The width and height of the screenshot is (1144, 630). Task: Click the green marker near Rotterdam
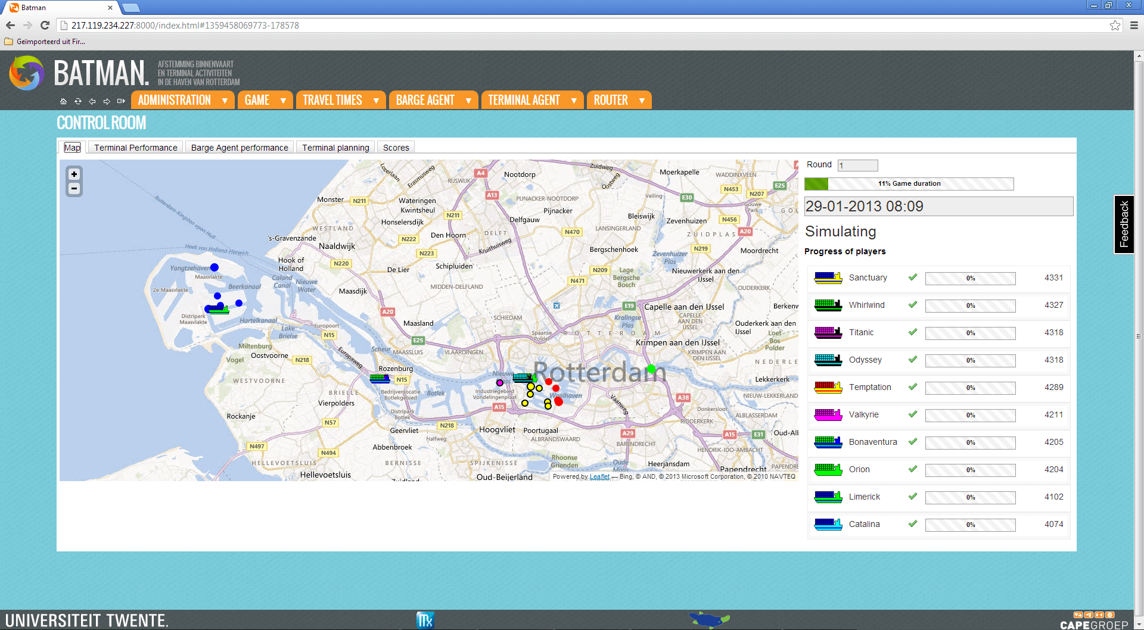[651, 369]
